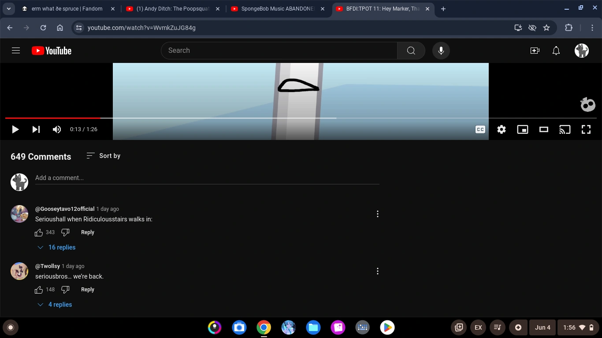
Task: Open @Gooseytavo12official's channel link
Action: pos(65,209)
